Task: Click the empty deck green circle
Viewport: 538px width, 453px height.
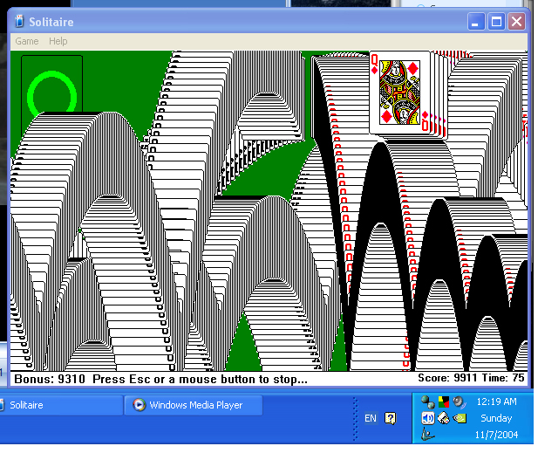Action: click(51, 94)
